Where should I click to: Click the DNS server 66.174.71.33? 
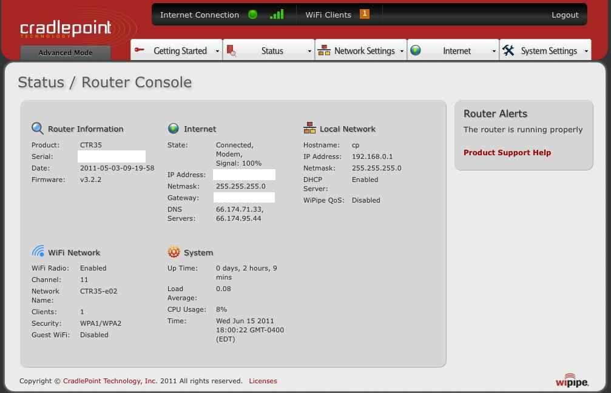pyautogui.click(x=239, y=209)
